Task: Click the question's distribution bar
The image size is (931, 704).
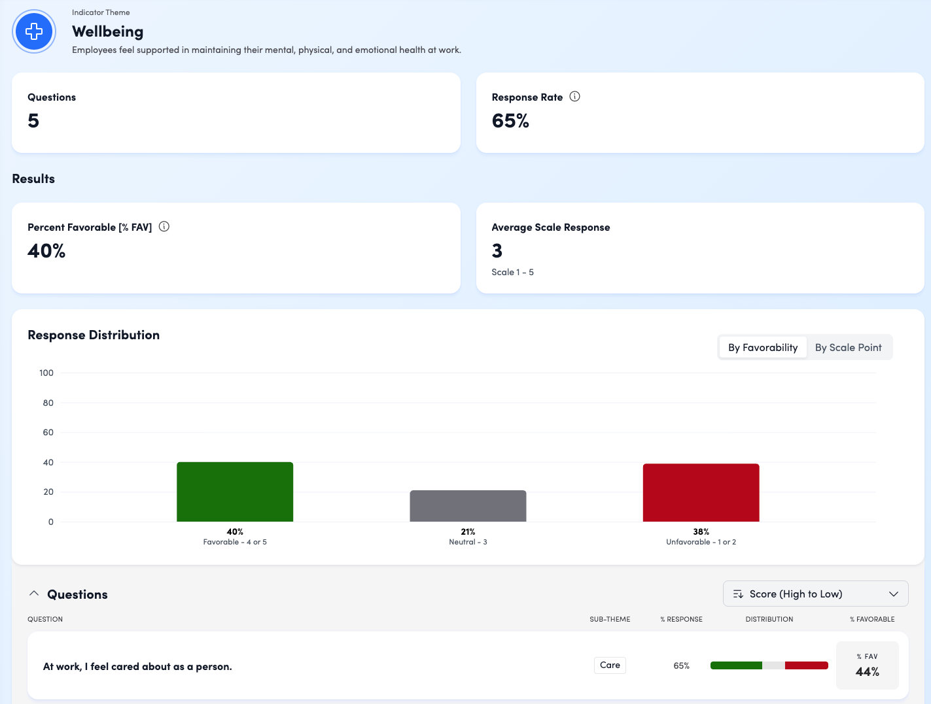Action: (769, 665)
